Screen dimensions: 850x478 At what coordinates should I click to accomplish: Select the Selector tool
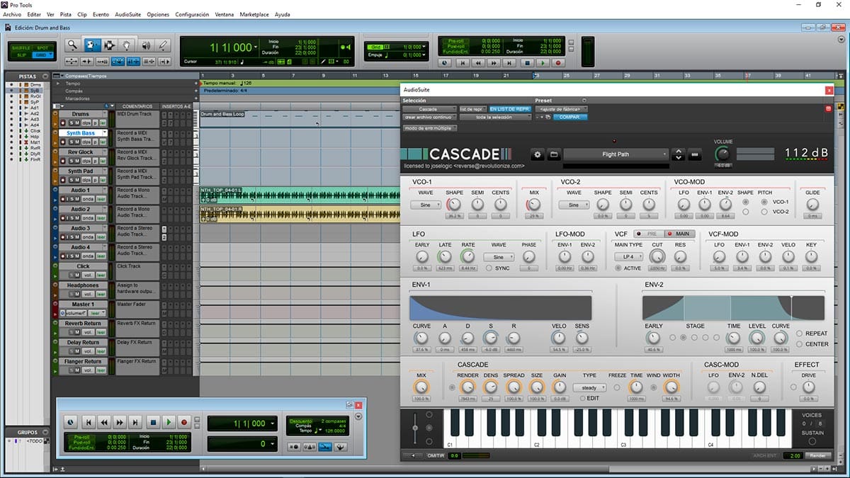click(x=110, y=45)
